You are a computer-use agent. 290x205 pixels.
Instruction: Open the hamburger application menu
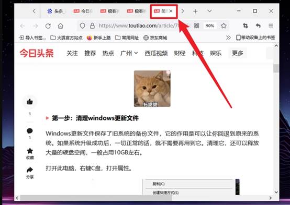(x=271, y=26)
